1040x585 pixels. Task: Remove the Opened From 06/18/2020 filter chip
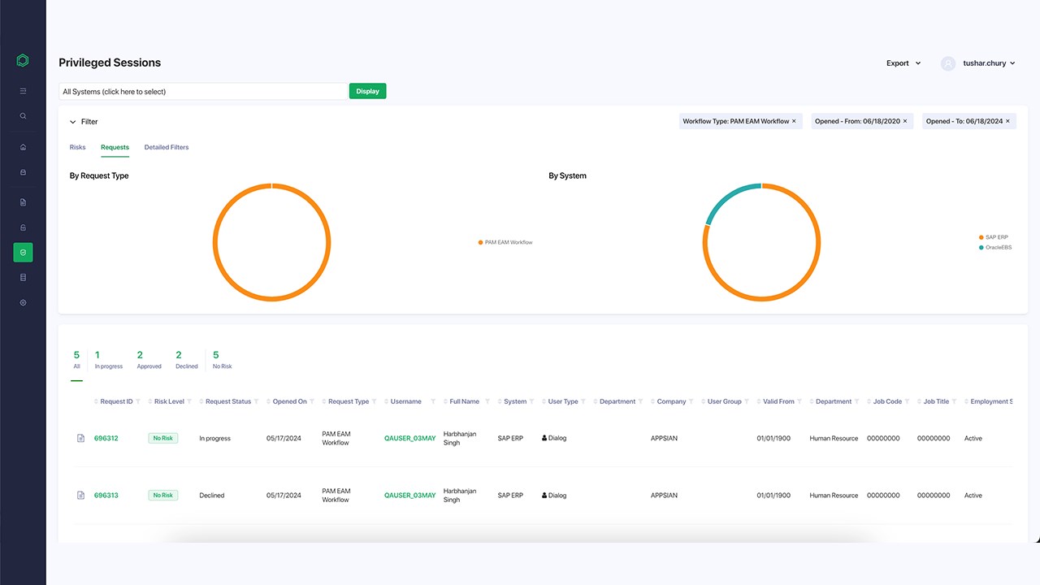coord(905,121)
